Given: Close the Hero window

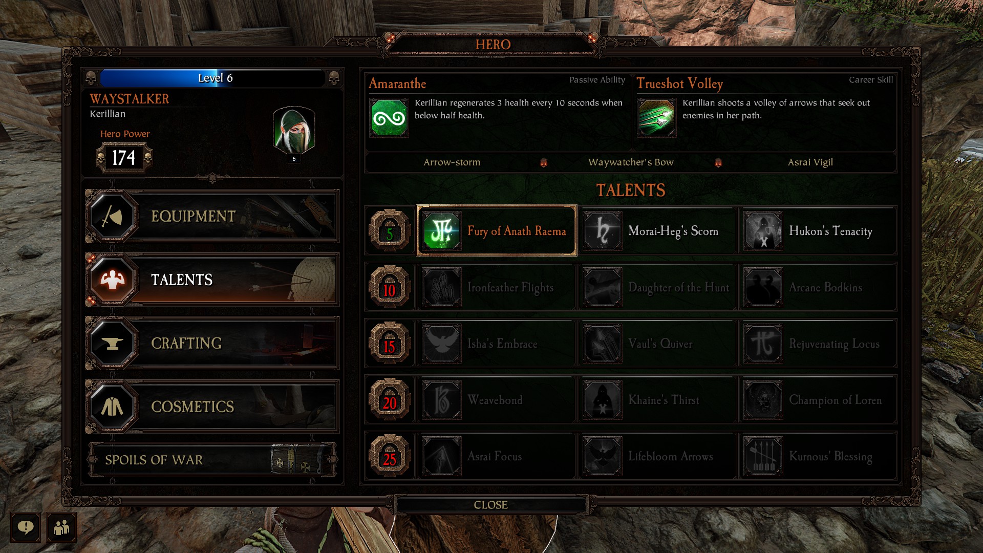Looking at the screenshot, I should (491, 505).
